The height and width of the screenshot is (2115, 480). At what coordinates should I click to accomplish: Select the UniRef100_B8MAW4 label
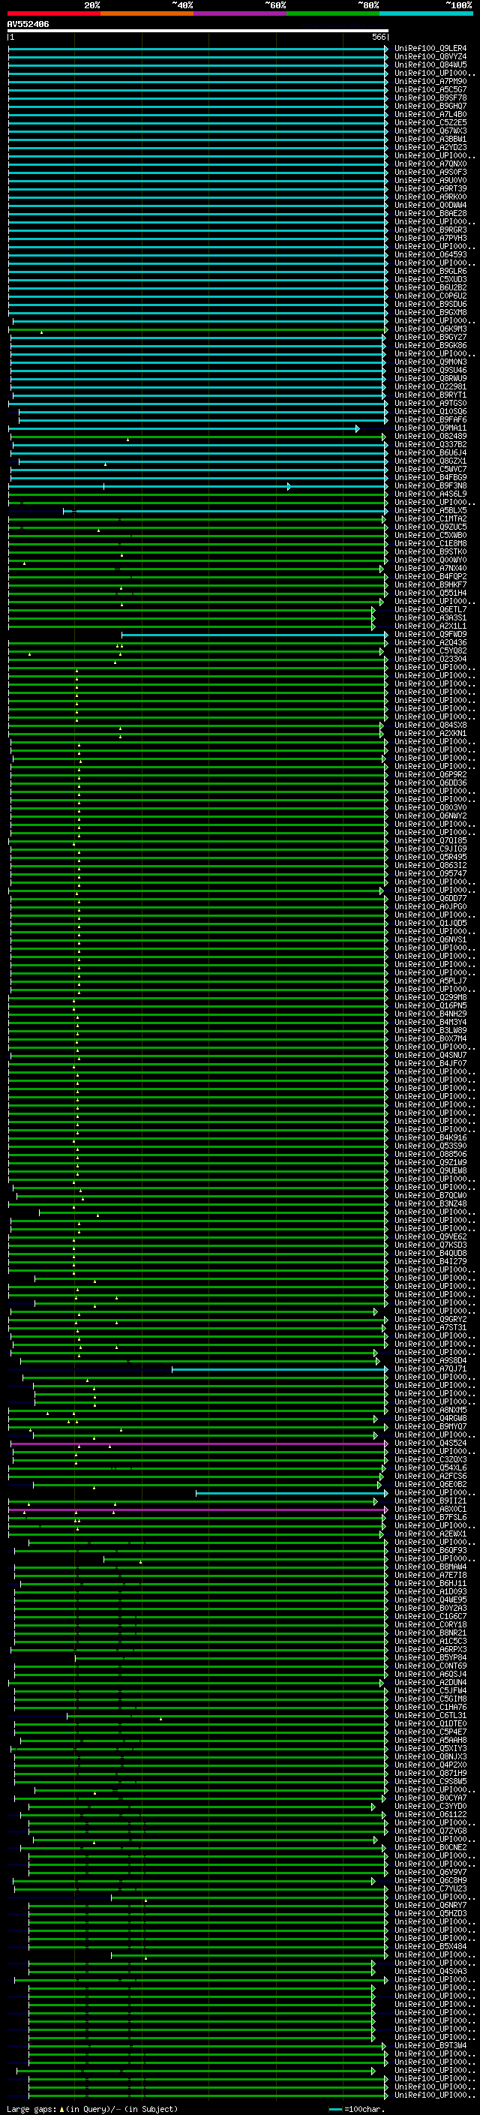point(430,1567)
